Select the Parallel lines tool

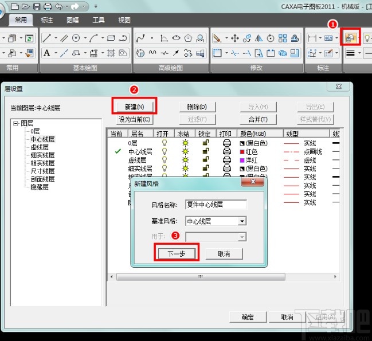tap(64, 38)
